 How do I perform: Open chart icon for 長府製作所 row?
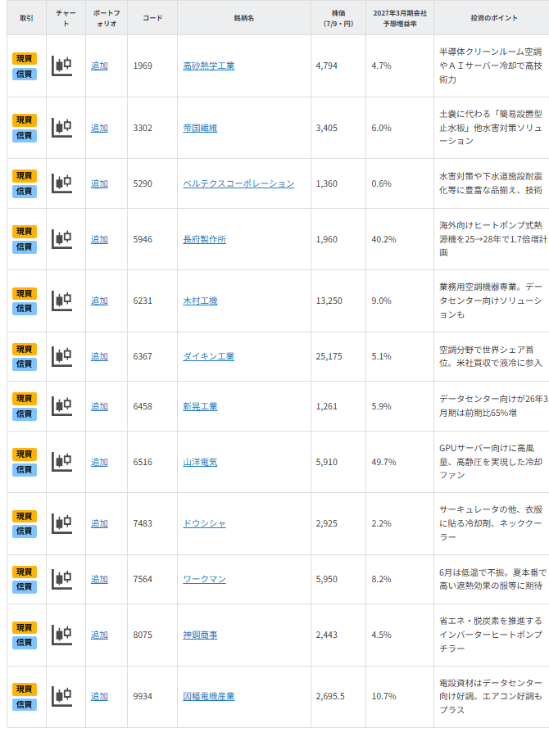[61, 239]
